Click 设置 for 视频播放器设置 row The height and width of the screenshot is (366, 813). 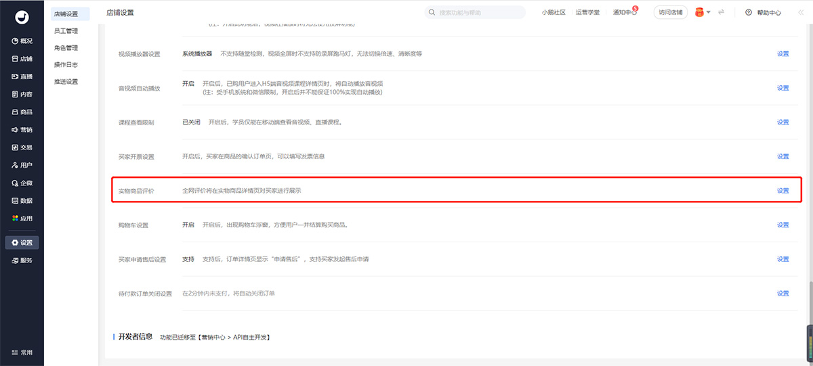pyautogui.click(x=783, y=53)
